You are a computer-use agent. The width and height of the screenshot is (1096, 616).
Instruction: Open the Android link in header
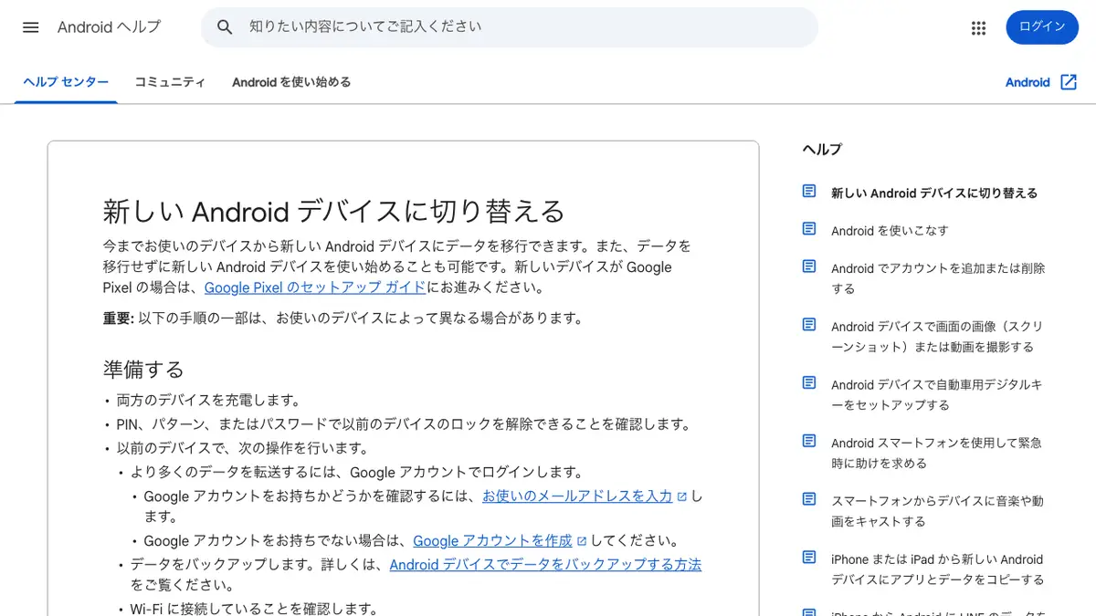pyautogui.click(x=1027, y=82)
